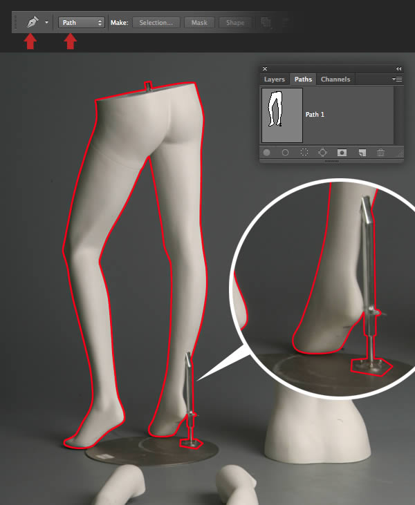Stroke path with brush icon

coord(285,153)
